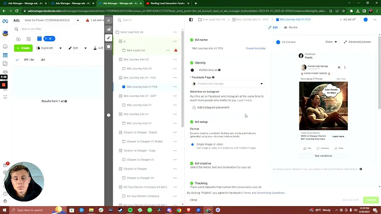Click the campaigns folder icon
Image resolution: width=381 pixels, height=214 pixels.
[x=19, y=39]
